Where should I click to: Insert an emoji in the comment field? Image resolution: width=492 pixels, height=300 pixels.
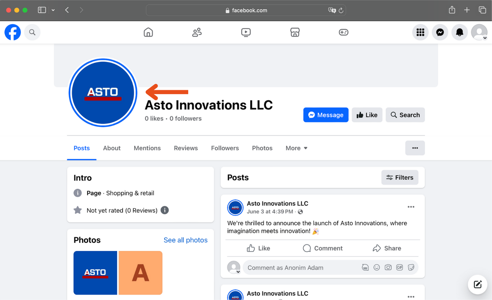(377, 267)
